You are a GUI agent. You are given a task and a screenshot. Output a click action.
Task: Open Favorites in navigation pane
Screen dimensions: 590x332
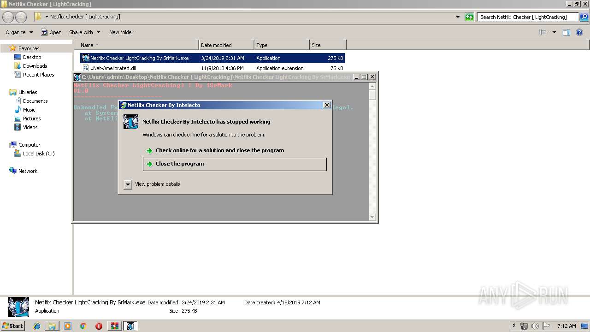(x=29, y=48)
